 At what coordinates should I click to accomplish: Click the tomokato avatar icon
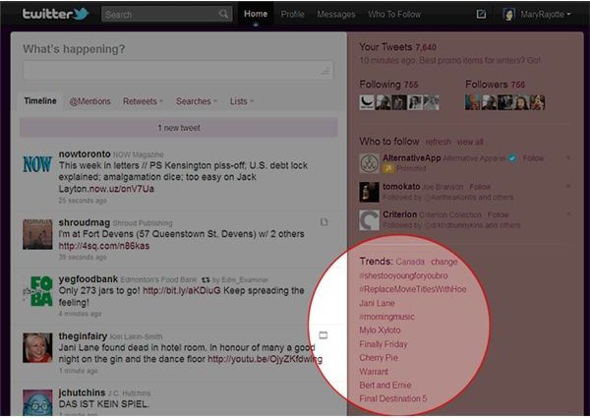point(369,192)
